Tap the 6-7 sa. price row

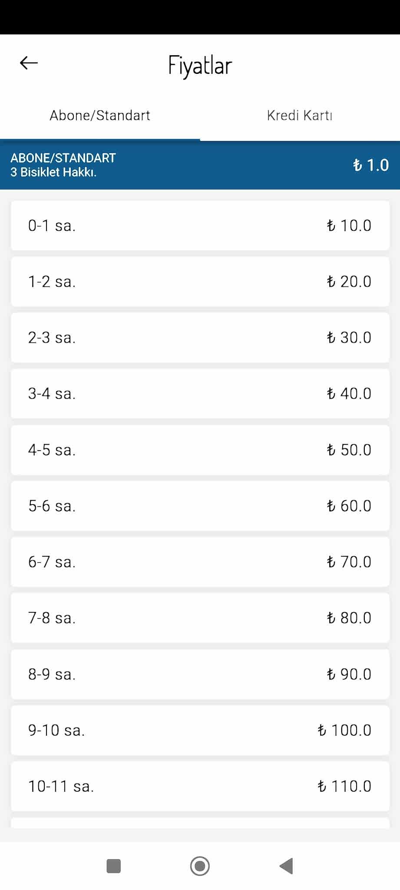tap(200, 562)
